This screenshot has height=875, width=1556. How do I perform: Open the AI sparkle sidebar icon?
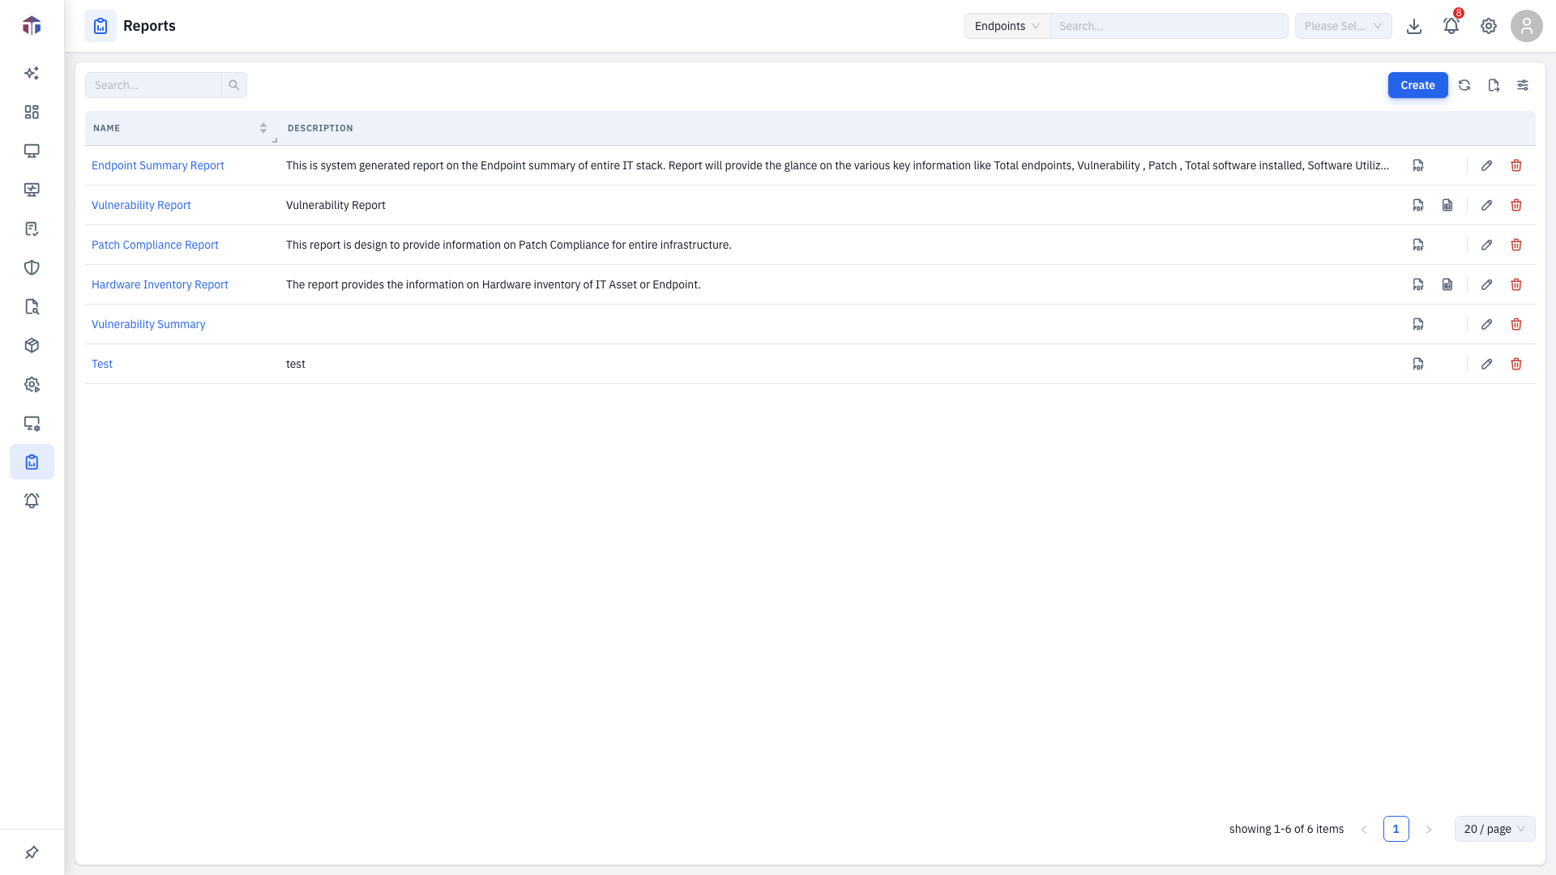click(32, 73)
